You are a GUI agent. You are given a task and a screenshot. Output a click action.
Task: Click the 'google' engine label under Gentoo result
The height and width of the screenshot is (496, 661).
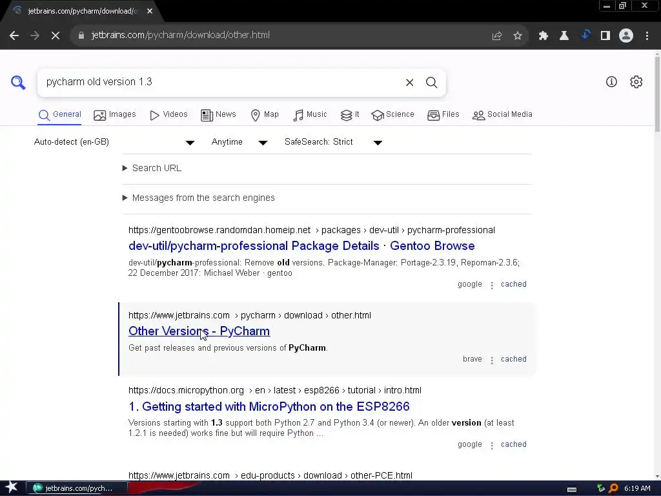(470, 284)
